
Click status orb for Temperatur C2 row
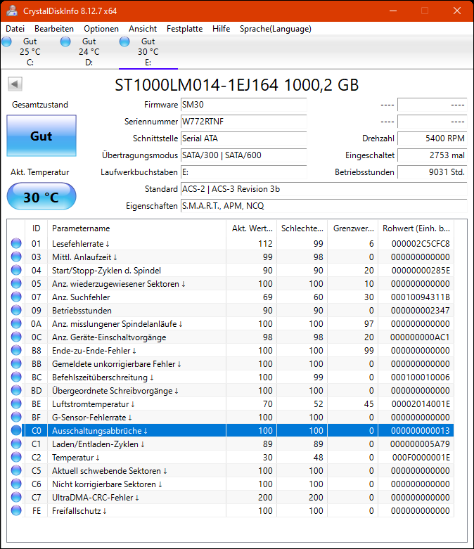pyautogui.click(x=16, y=457)
